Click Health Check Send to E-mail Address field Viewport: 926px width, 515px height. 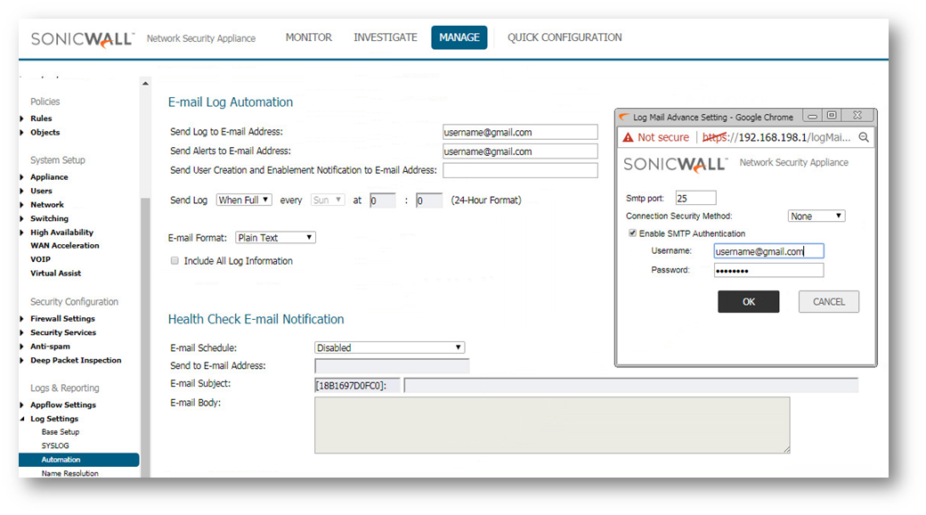click(392, 366)
